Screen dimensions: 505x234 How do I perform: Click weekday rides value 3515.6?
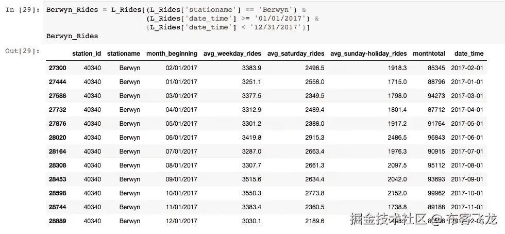click(x=251, y=179)
